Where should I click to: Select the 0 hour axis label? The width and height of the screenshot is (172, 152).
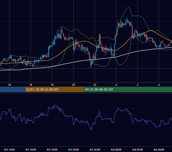[116, 85]
